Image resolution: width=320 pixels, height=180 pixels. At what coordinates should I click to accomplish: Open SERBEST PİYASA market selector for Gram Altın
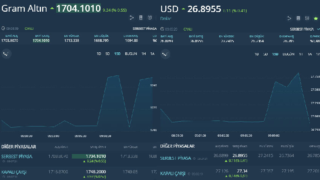(145, 29)
